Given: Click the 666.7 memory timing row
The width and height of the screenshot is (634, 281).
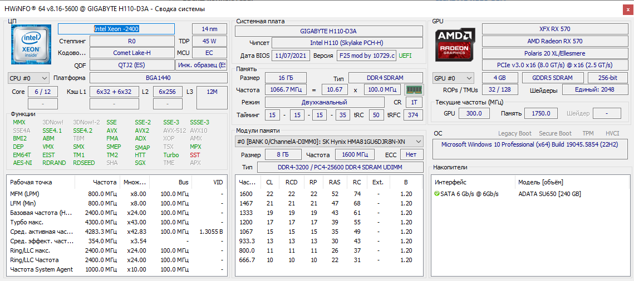Looking at the screenshot, I should [x=329, y=260].
